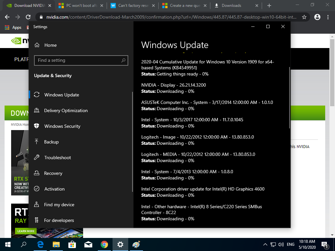Launch Microsoft Edge from taskbar

40,244
